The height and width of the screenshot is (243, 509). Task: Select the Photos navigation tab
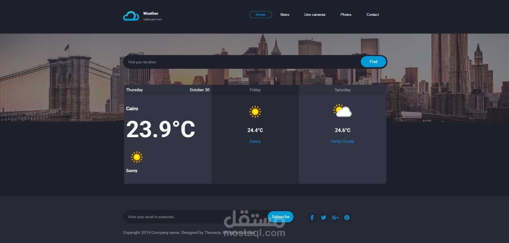346,15
